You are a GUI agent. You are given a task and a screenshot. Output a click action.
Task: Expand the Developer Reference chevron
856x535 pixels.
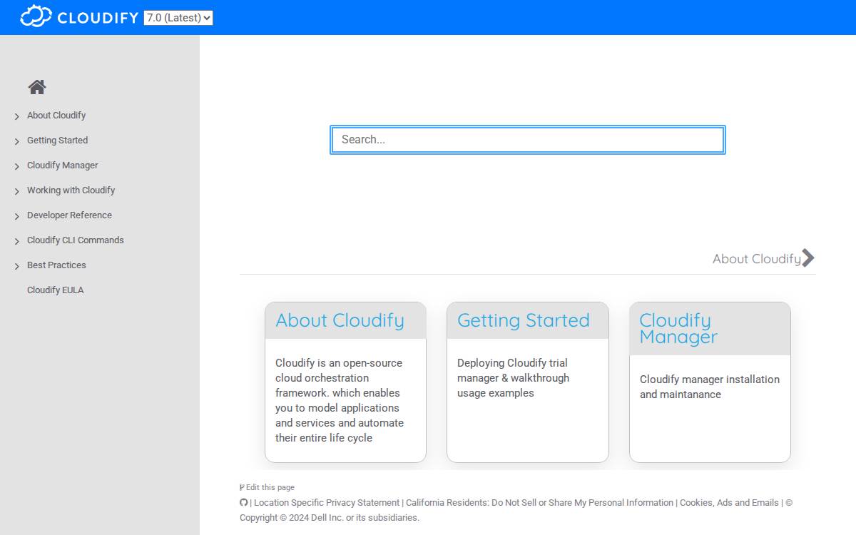point(17,216)
